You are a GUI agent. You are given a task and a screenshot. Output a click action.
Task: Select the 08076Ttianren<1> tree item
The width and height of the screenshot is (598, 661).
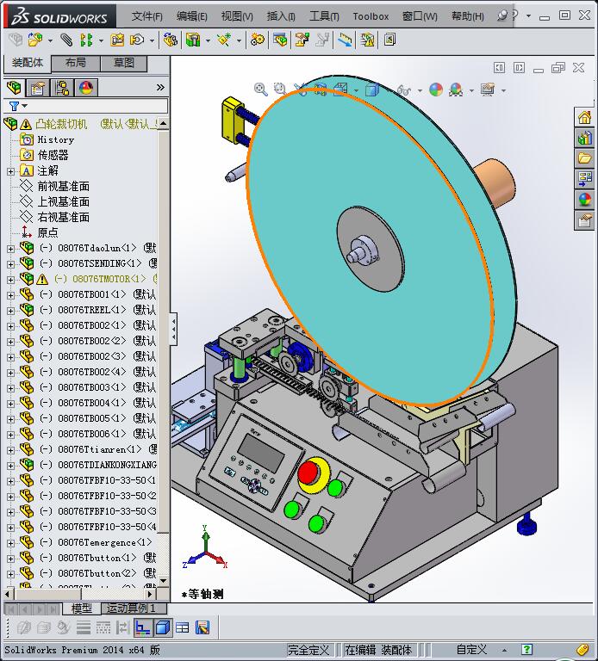coord(99,449)
